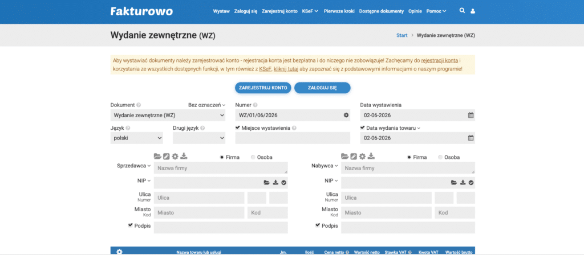Click help icon next to Język label
Image resolution: width=584 pixels, height=255 pixels.
[128, 128]
